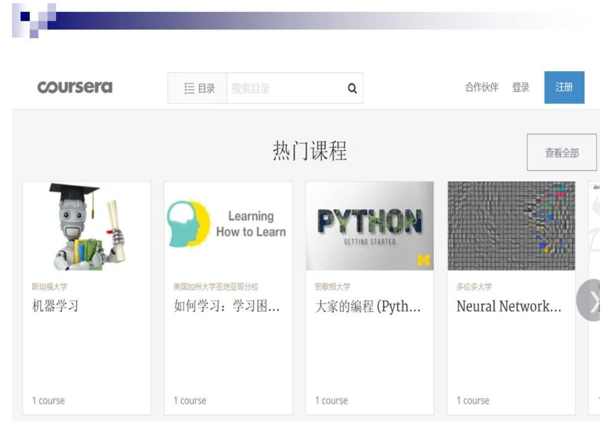Screen dimensions: 601x427
Task: Open the Python Getting Started thumbnail
Action: 370,226
